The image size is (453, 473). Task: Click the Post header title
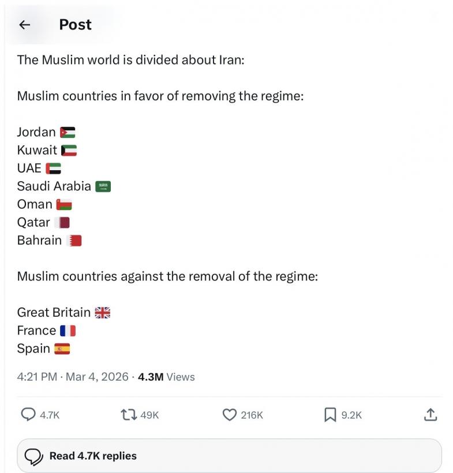coord(75,25)
